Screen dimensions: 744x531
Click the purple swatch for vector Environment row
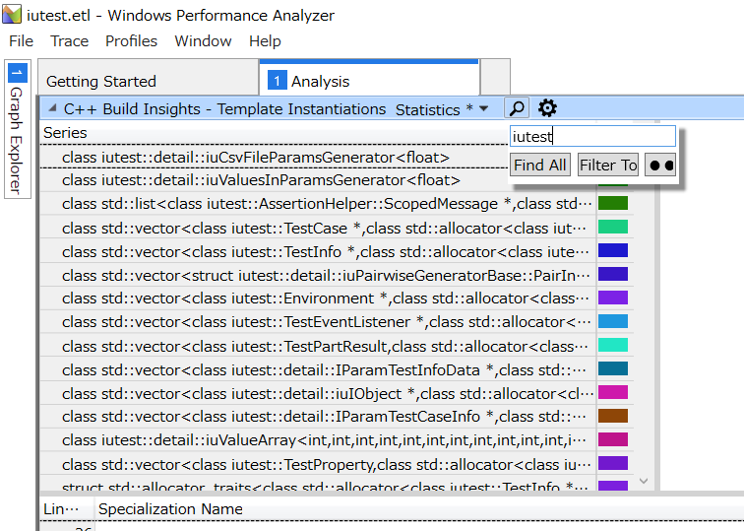[612, 298]
